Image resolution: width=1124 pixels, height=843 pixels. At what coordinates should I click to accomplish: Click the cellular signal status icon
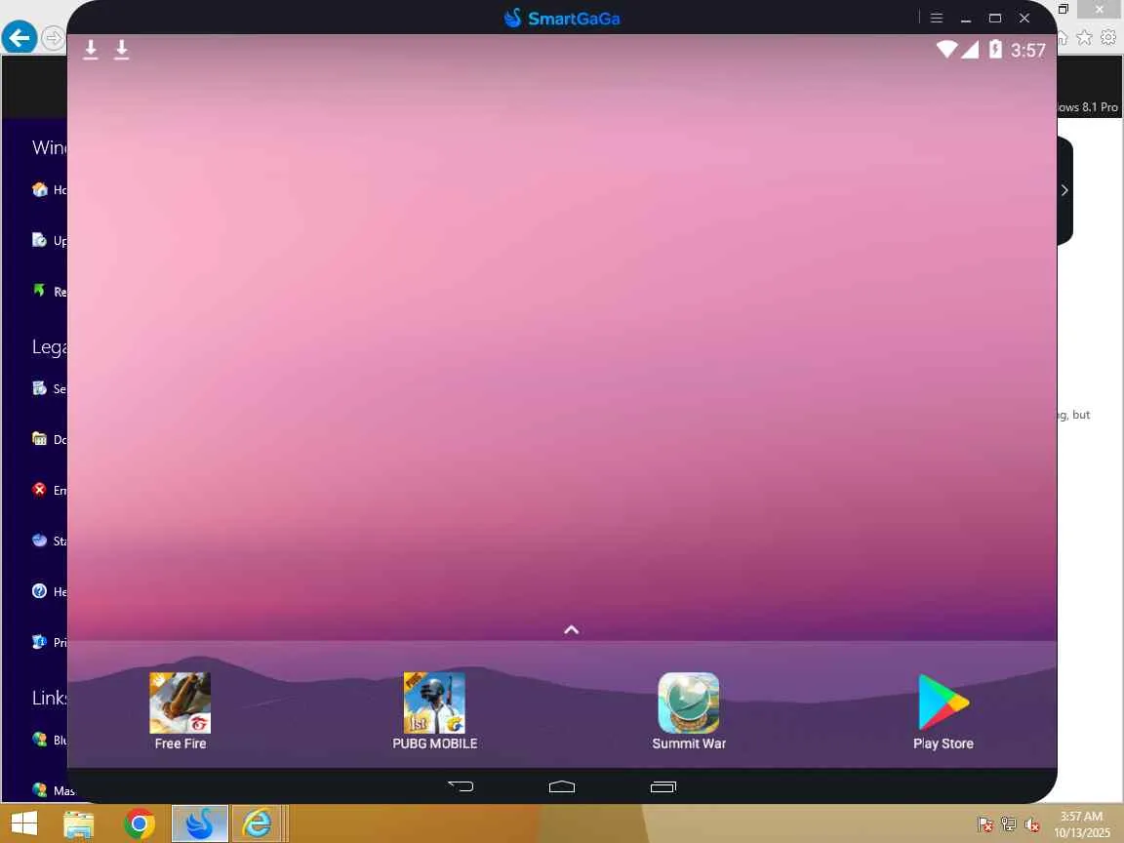click(x=970, y=50)
